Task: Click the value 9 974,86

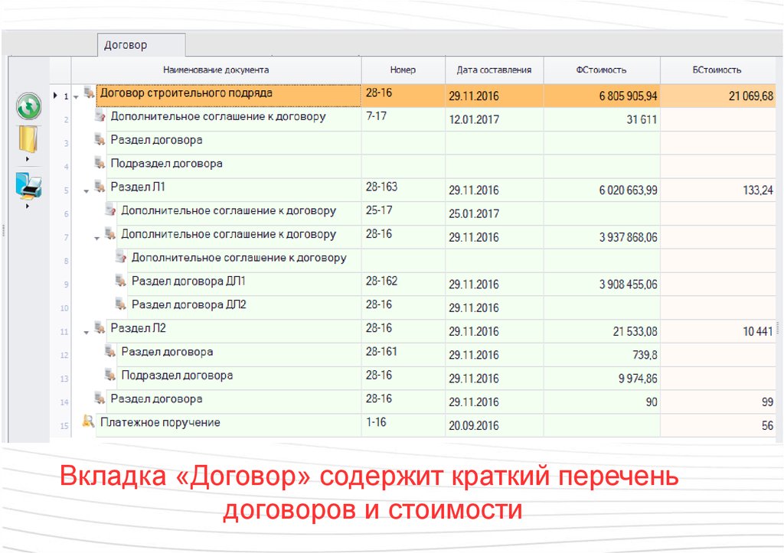Action: coord(638,378)
